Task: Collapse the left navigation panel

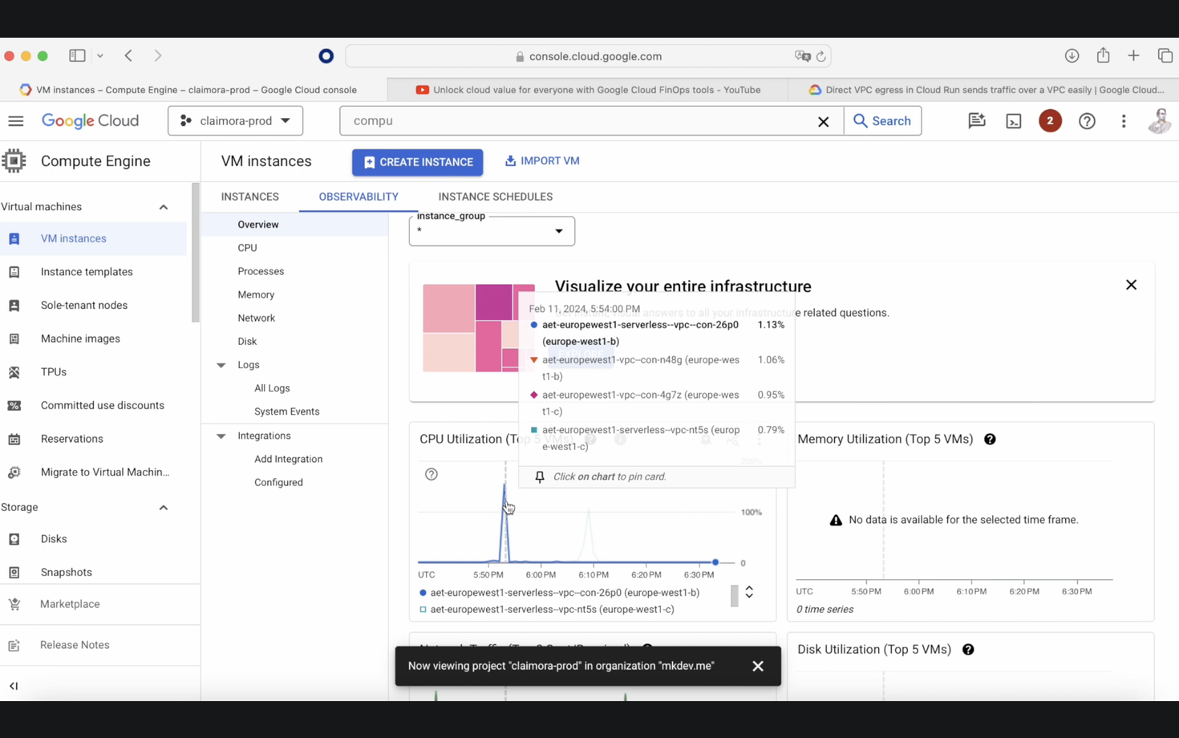Action: coord(14,686)
